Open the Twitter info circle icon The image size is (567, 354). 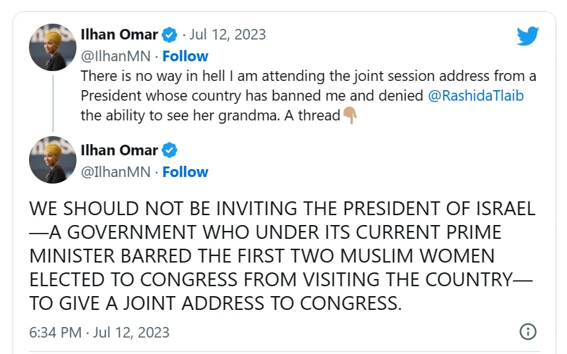coord(527,332)
